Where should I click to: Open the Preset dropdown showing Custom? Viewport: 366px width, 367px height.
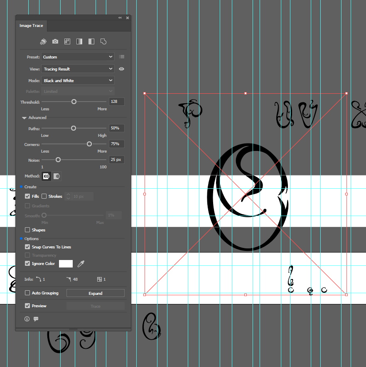(78, 57)
